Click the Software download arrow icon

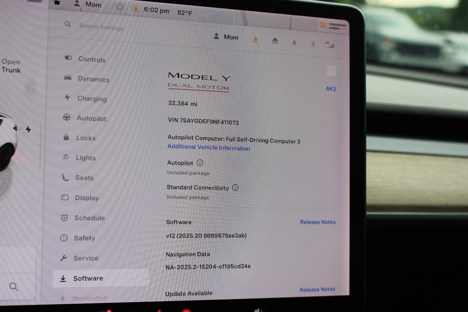pos(63,278)
